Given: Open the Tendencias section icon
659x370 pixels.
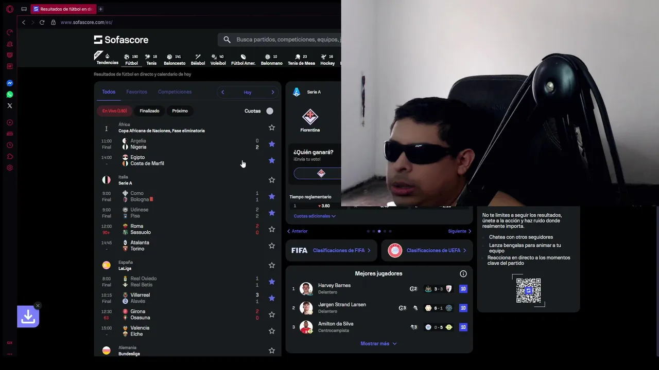Looking at the screenshot, I should coord(107,59).
